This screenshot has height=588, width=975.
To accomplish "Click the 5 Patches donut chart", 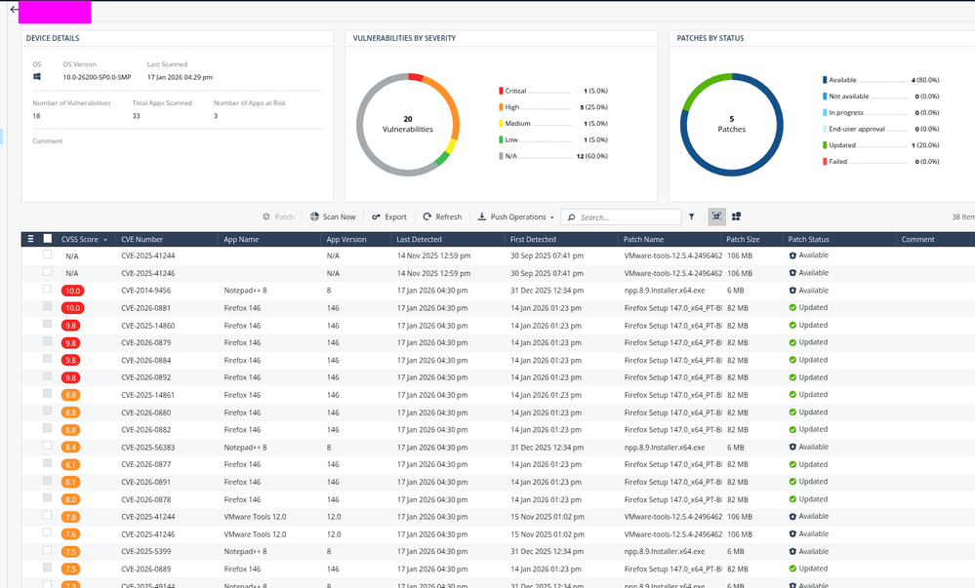I will [731, 124].
